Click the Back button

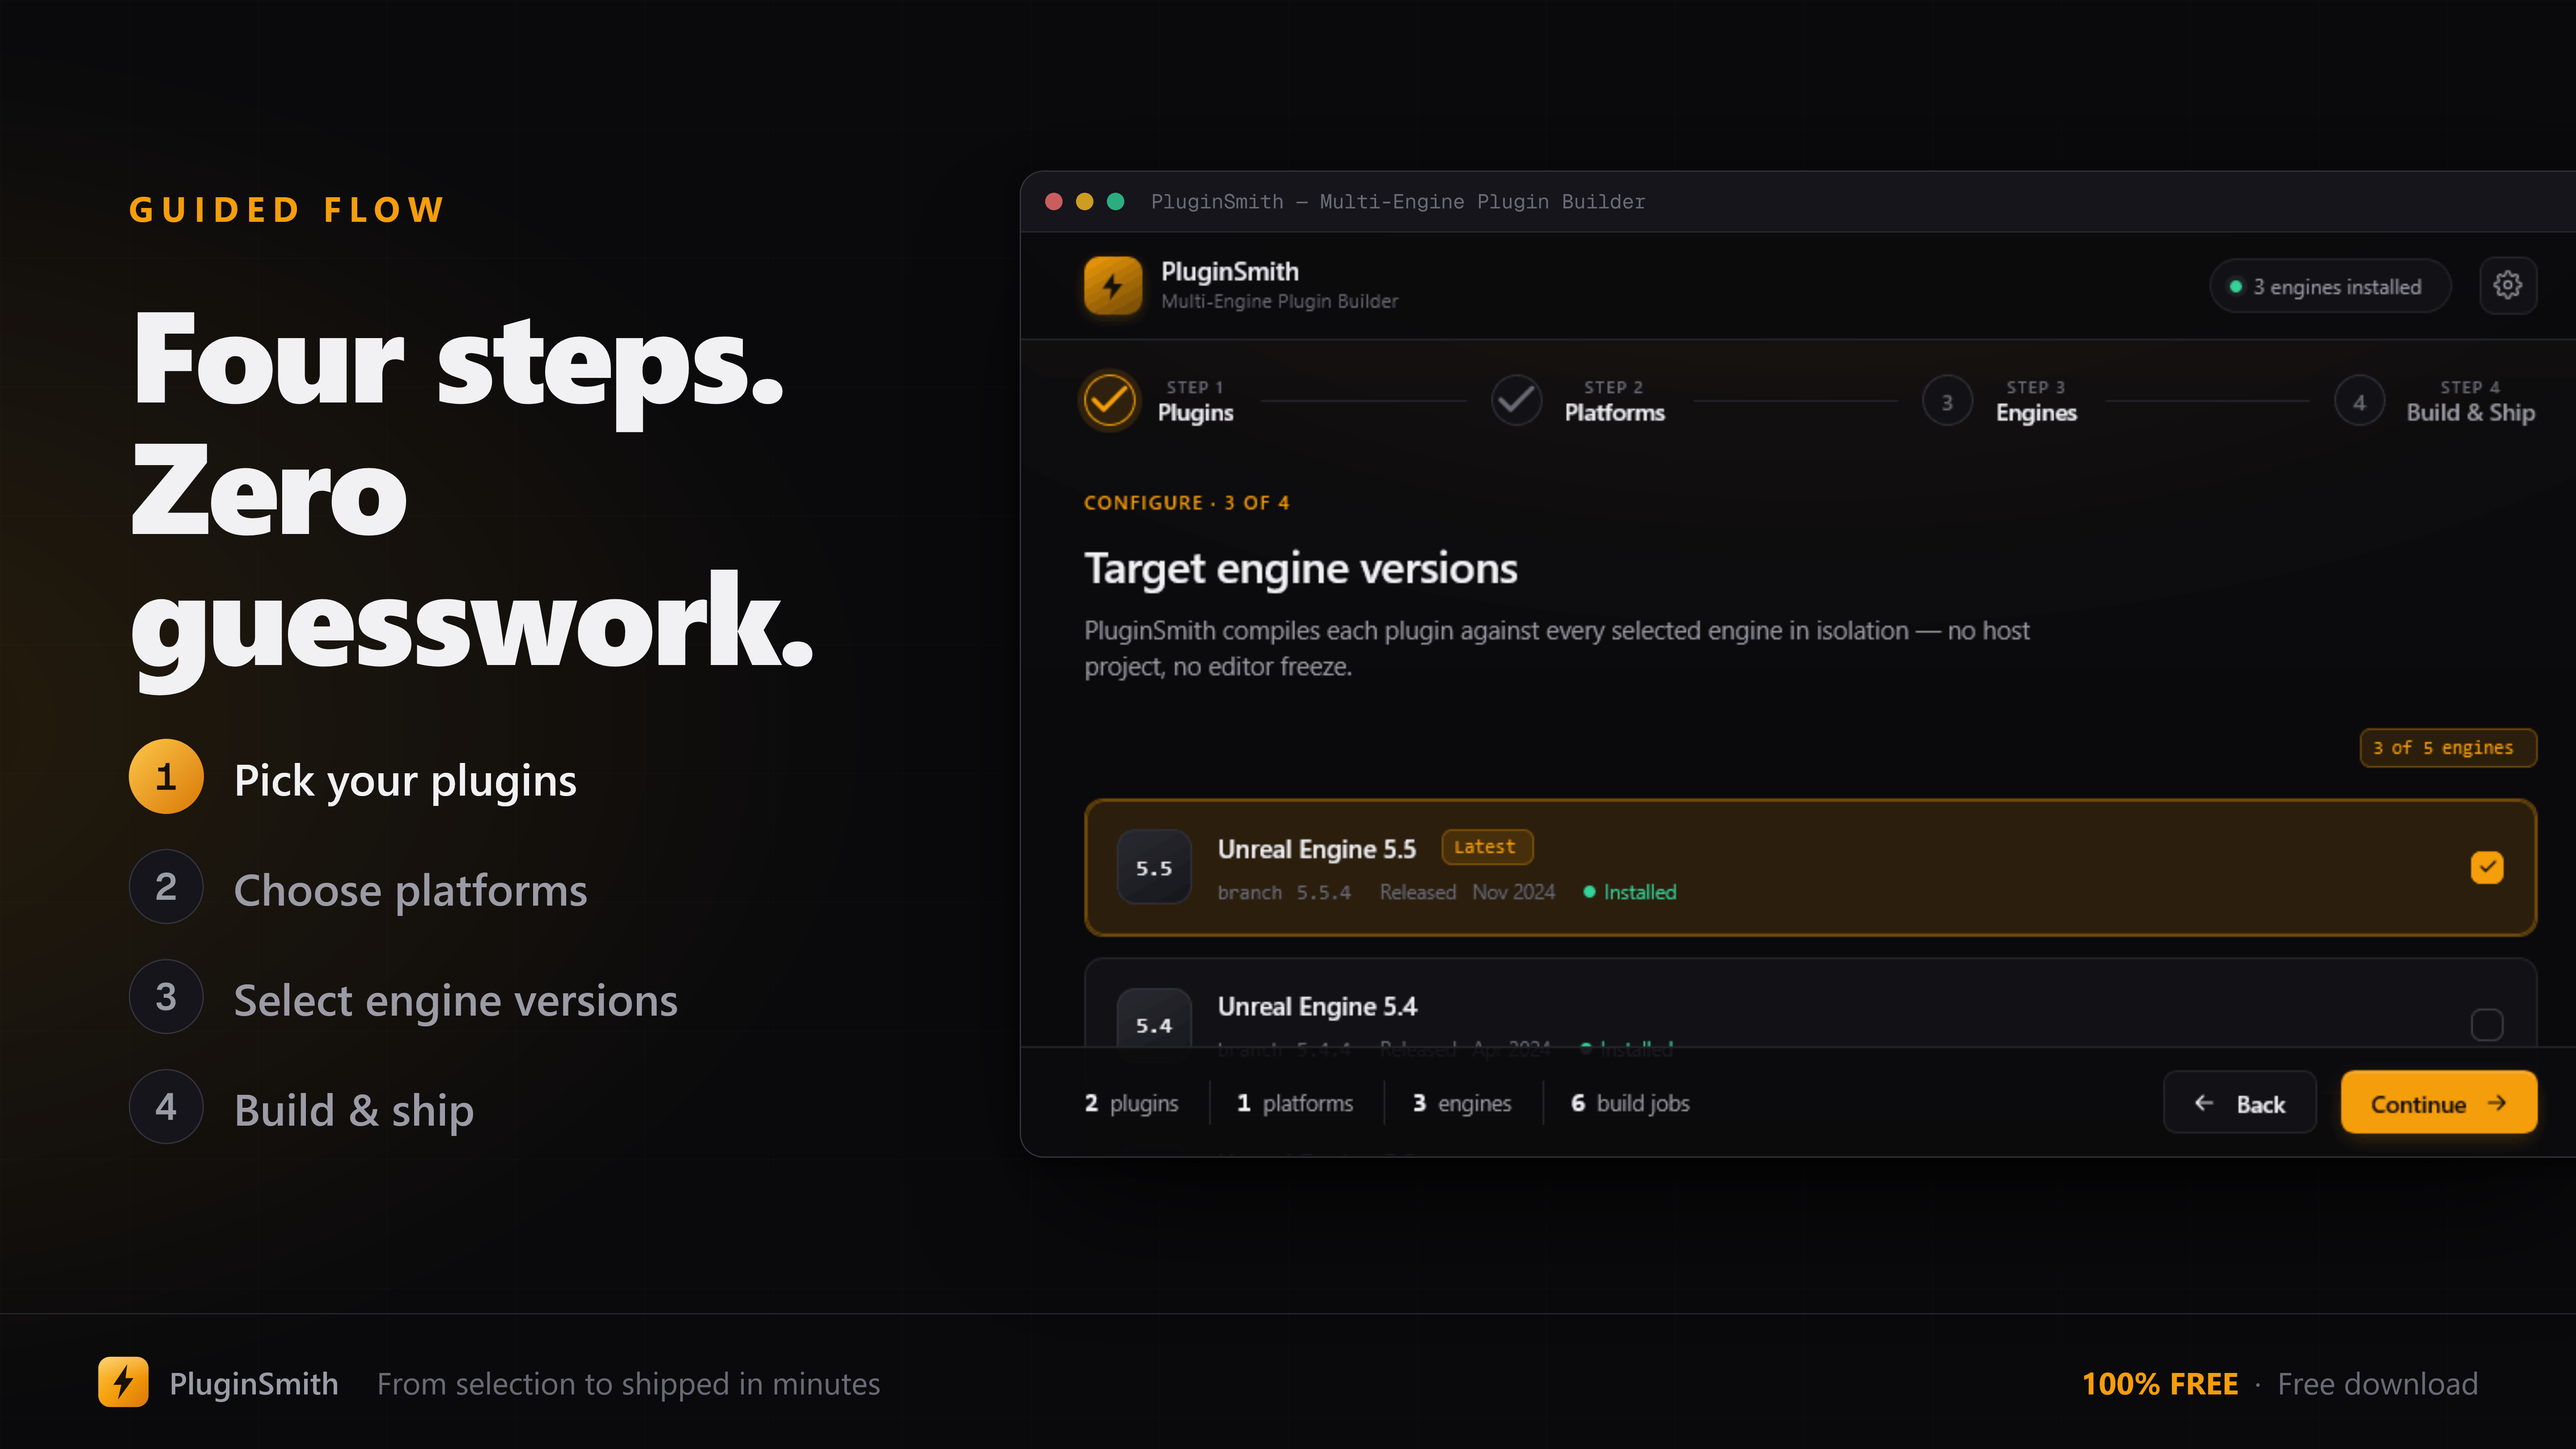click(2240, 1103)
